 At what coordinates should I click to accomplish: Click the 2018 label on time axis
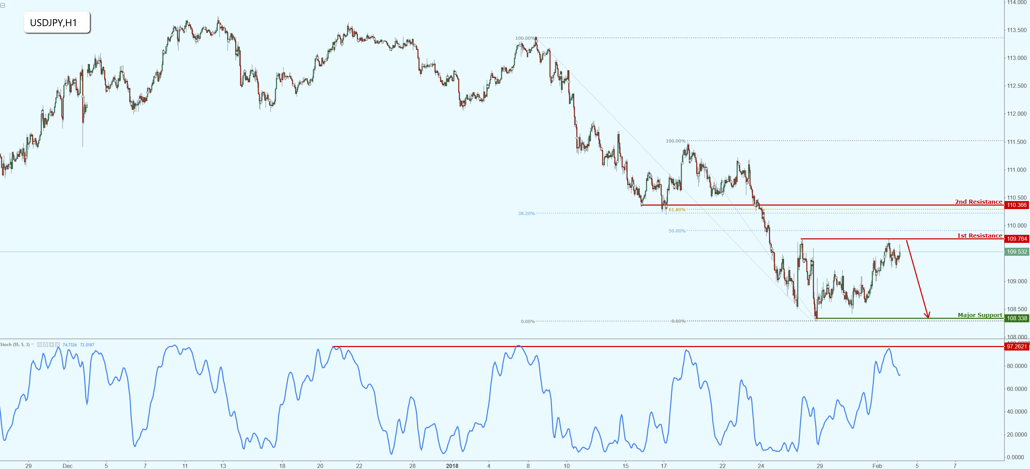tap(452, 466)
